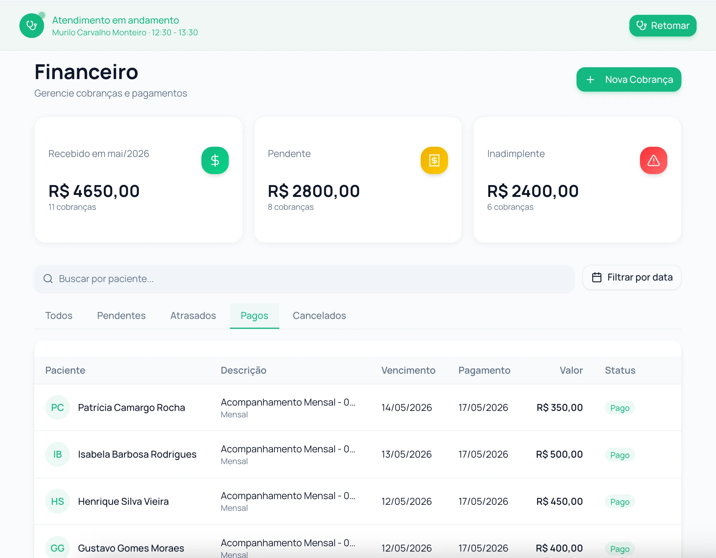The width and height of the screenshot is (716, 558).
Task: Click the R$ 450,00 value cell
Action: [x=559, y=501]
